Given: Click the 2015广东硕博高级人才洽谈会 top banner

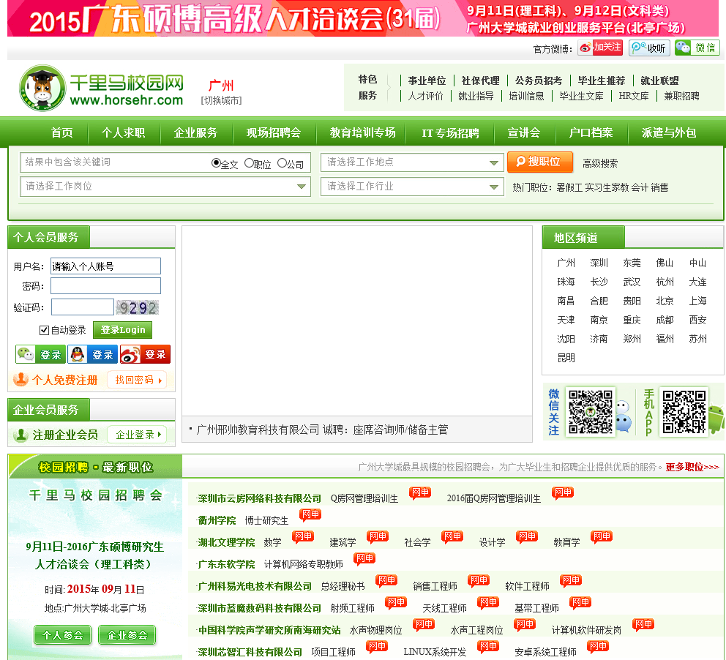Looking at the screenshot, I should (x=363, y=18).
